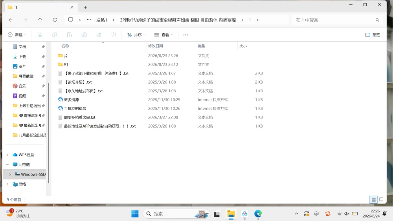Select the file 【永久地址发布页】.txt
The height and width of the screenshot is (221, 393).
pos(83,91)
